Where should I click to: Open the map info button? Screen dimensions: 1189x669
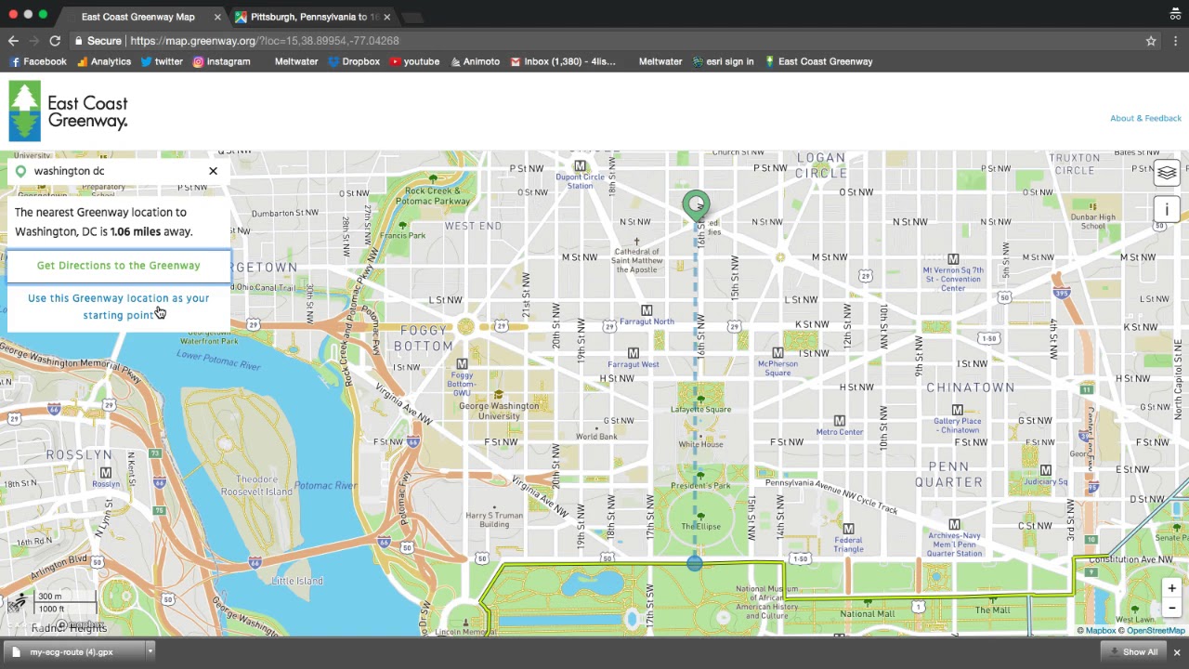[1167, 209]
